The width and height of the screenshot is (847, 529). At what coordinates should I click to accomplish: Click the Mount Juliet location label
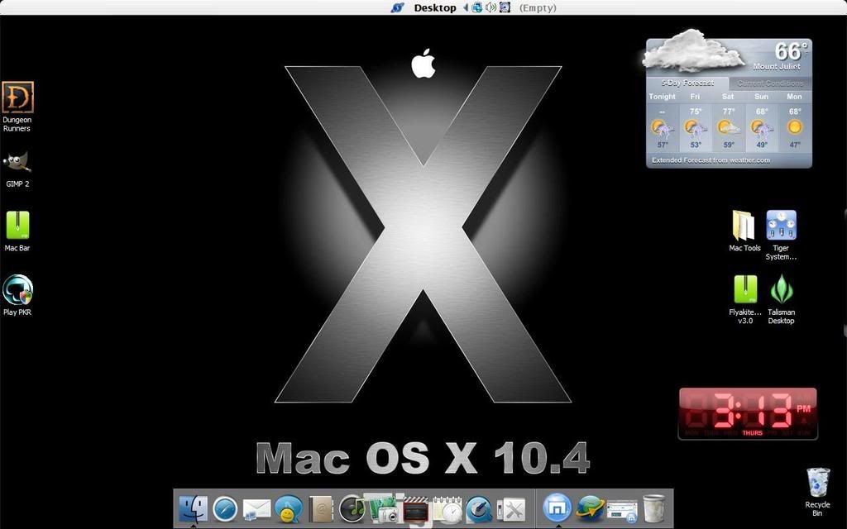coord(777,66)
